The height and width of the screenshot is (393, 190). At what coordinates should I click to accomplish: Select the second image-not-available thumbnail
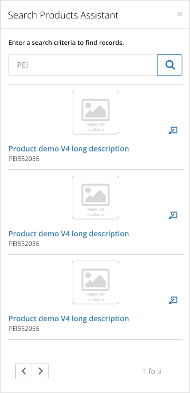(x=96, y=197)
